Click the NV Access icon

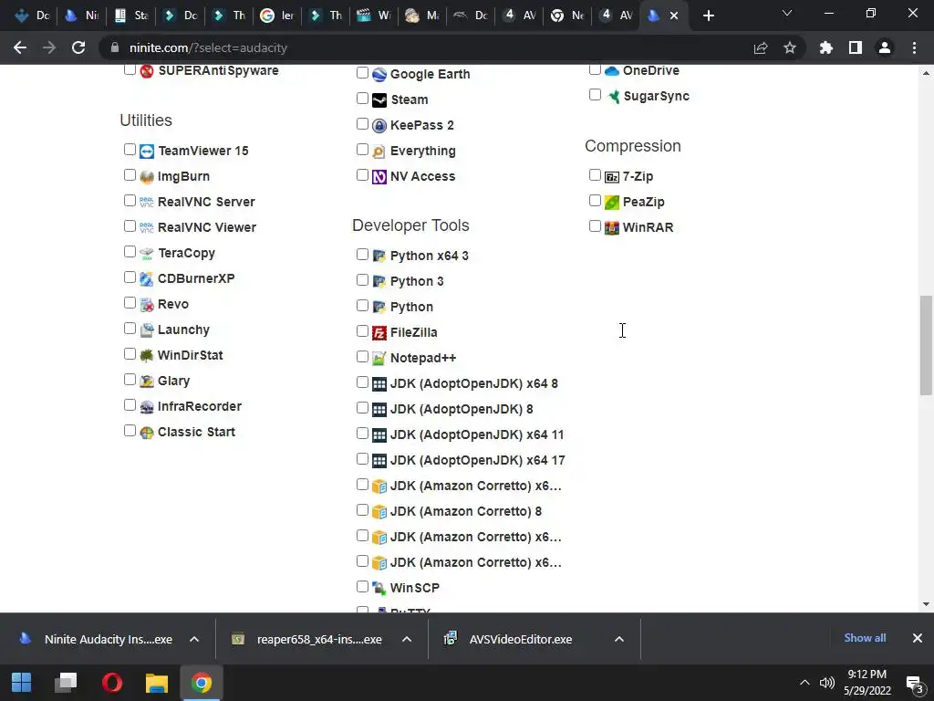pos(379,177)
